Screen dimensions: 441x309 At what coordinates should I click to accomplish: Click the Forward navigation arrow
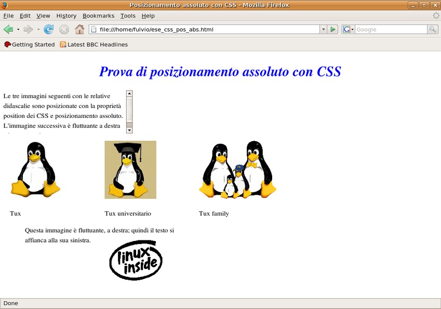(x=28, y=29)
